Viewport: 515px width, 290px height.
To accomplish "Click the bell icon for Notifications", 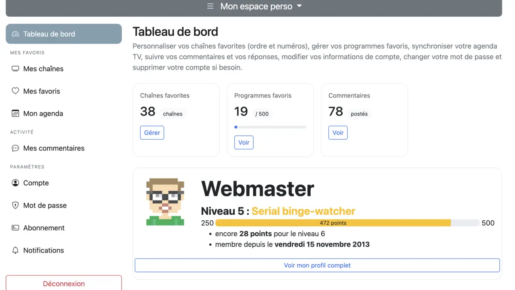I will (x=15, y=250).
